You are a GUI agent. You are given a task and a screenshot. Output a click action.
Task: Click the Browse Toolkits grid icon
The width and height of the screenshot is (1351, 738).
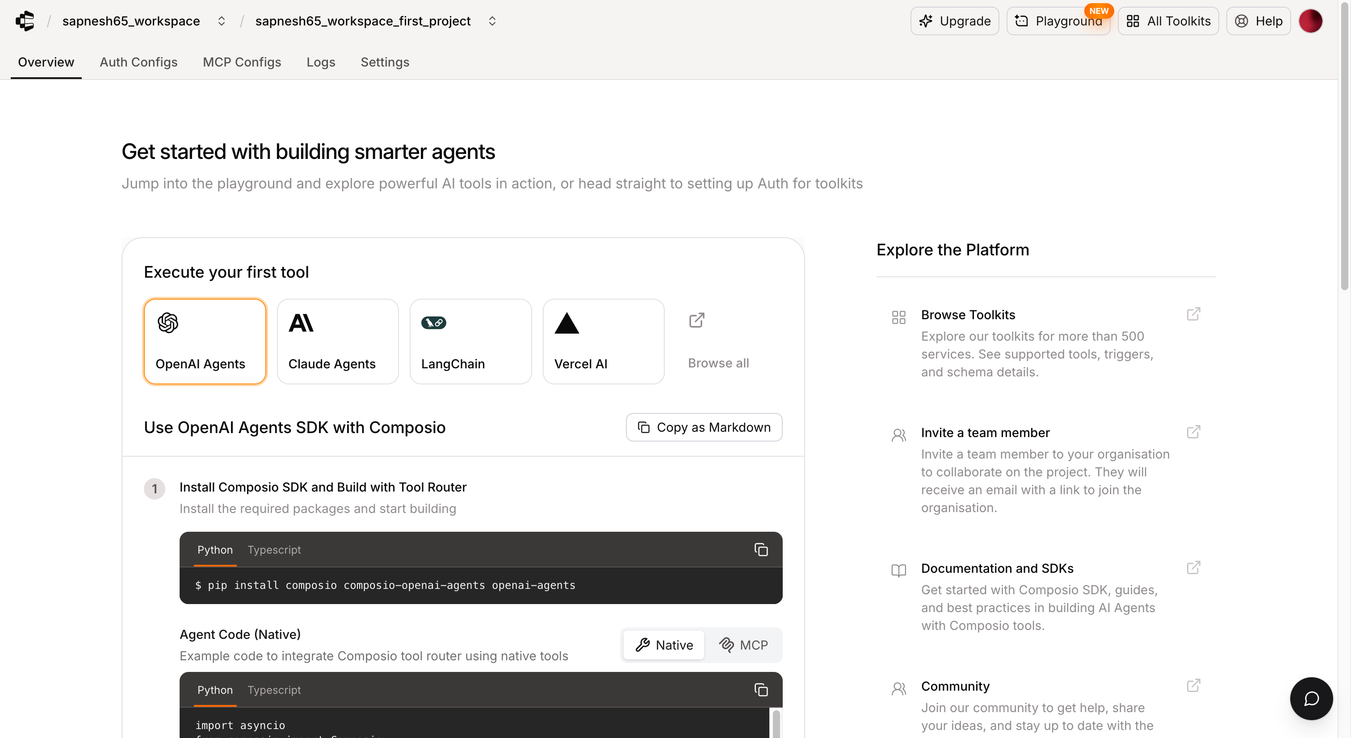pyautogui.click(x=899, y=317)
